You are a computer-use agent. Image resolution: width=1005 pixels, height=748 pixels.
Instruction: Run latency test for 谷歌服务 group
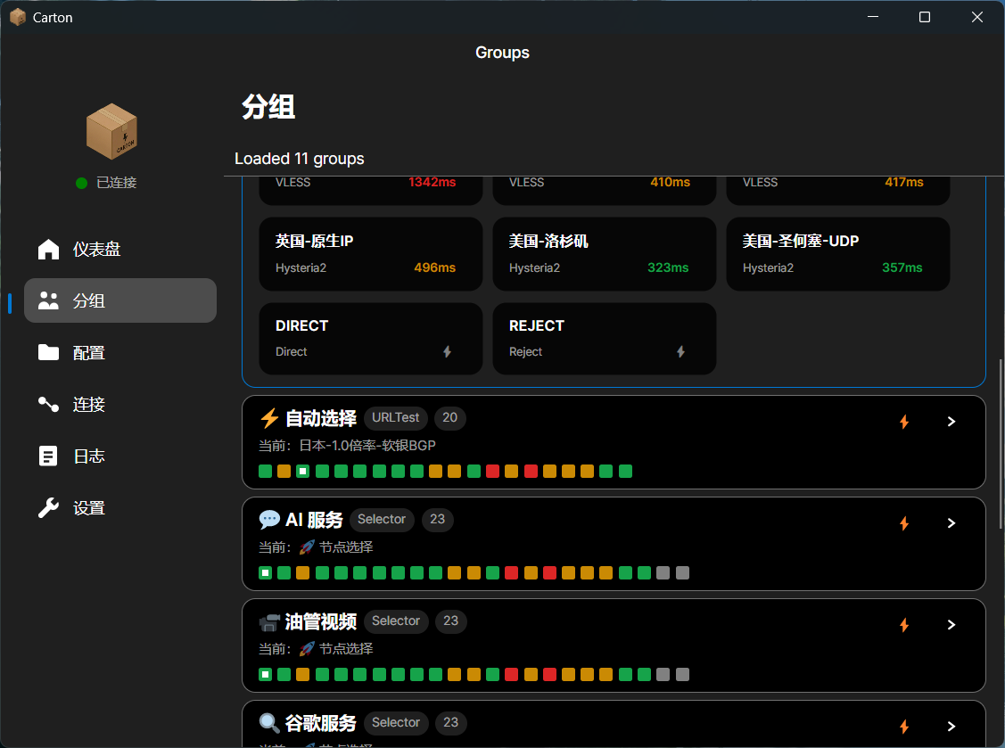(x=904, y=727)
